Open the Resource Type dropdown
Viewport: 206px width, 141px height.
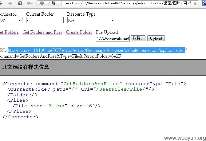[91, 20]
